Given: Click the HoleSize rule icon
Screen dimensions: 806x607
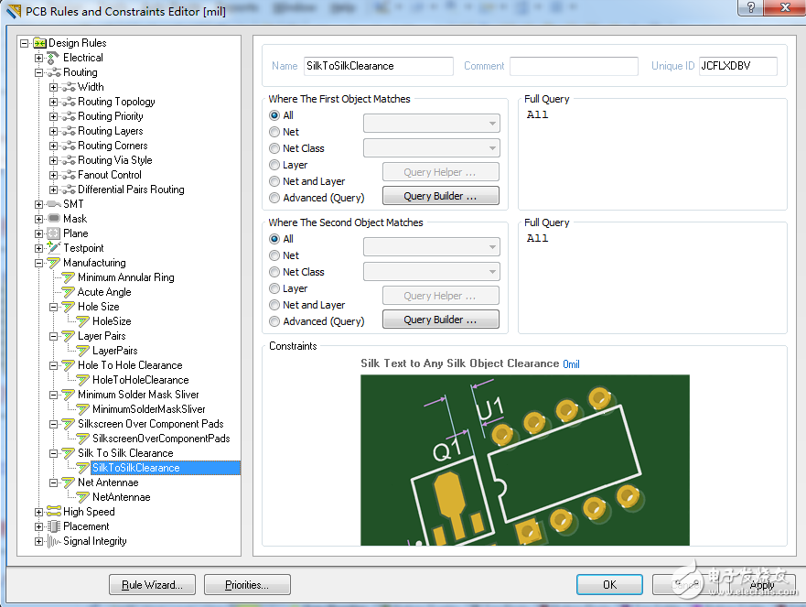Looking at the screenshot, I should 82,321.
